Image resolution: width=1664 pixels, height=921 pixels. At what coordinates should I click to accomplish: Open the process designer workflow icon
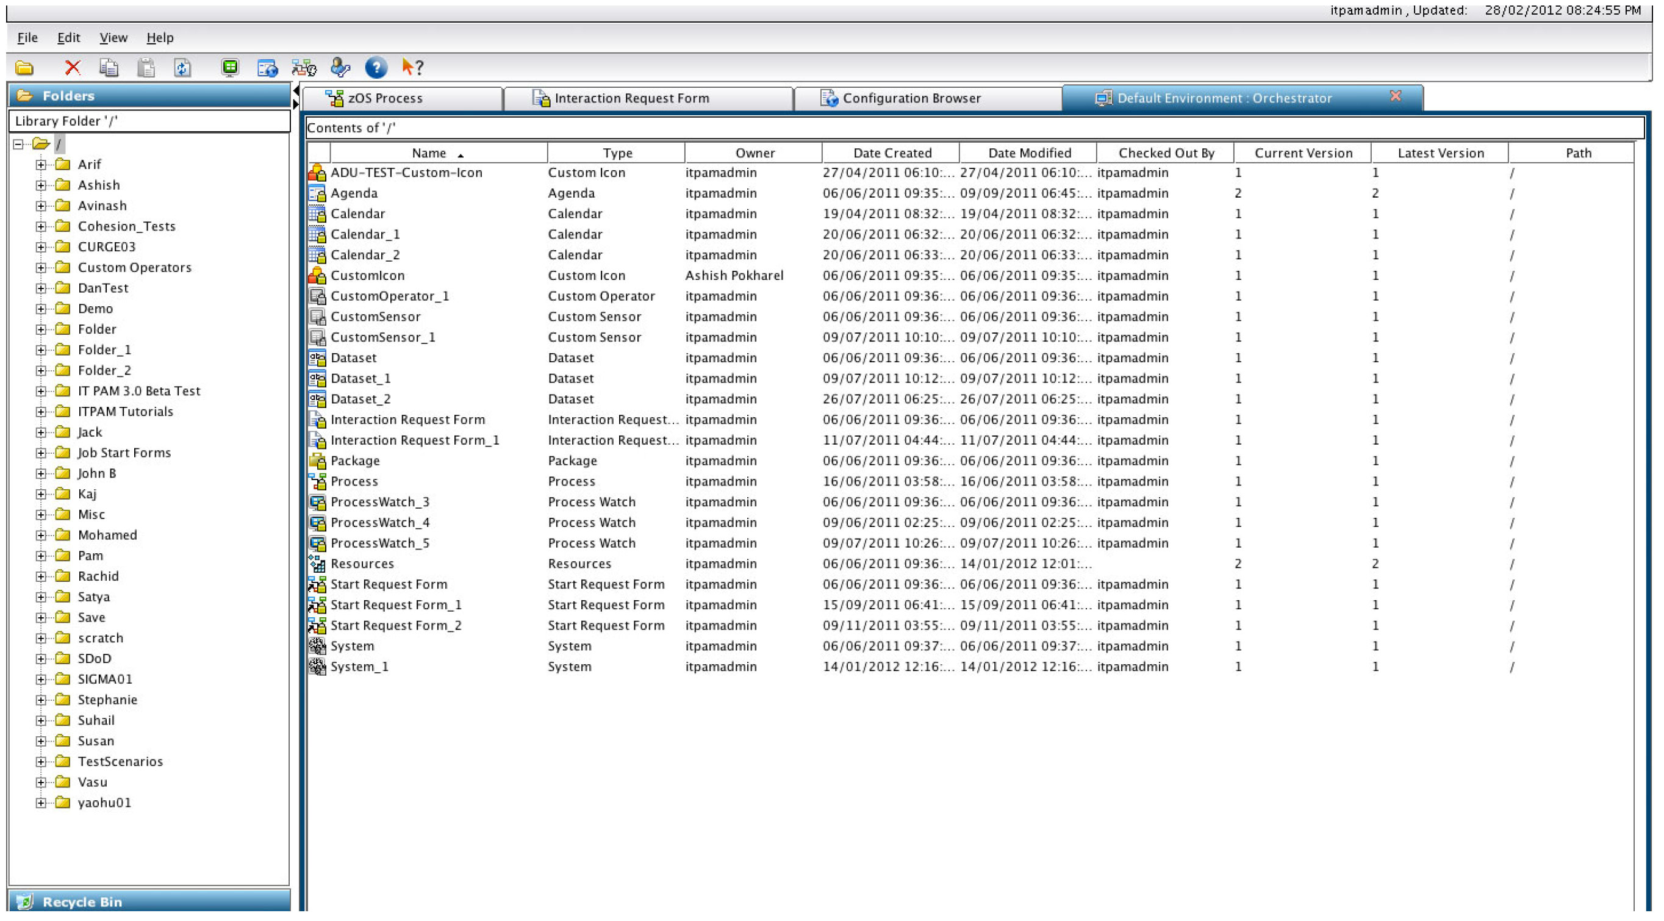click(x=303, y=68)
